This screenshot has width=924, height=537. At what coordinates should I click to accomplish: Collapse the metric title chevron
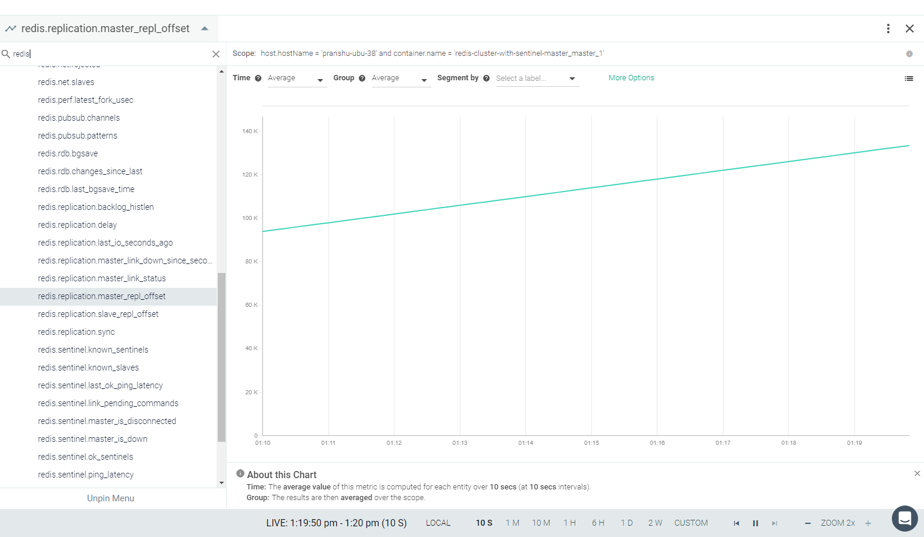(205, 29)
